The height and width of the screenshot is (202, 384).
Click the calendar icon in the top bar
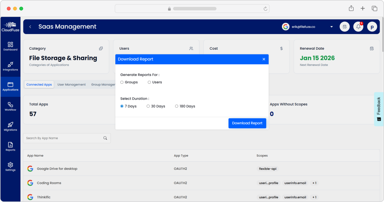pyautogui.click(x=344, y=27)
